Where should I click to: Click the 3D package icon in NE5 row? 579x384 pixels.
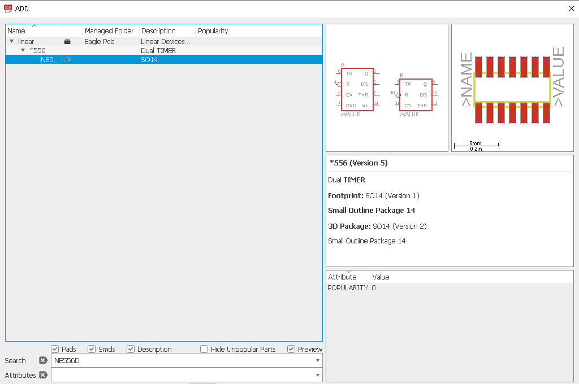coord(67,59)
